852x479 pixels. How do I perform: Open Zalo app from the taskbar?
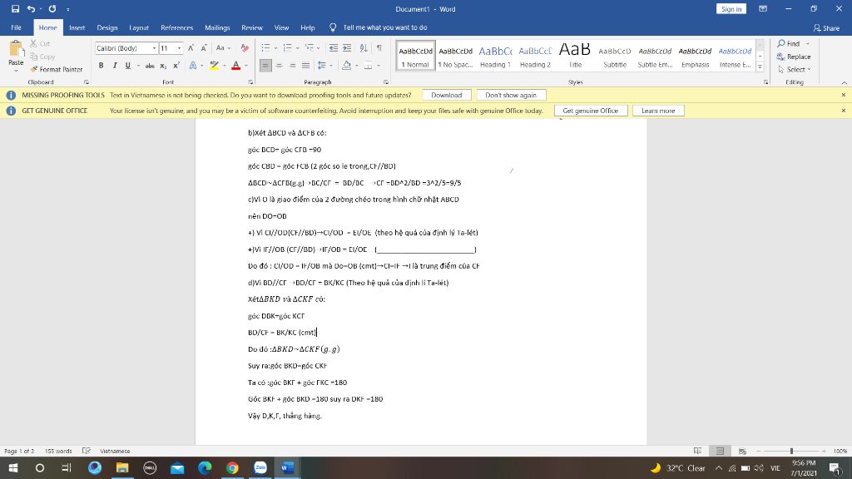click(260, 467)
